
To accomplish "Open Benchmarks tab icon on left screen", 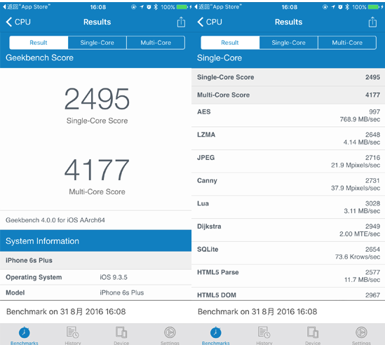I will pos(25,332).
